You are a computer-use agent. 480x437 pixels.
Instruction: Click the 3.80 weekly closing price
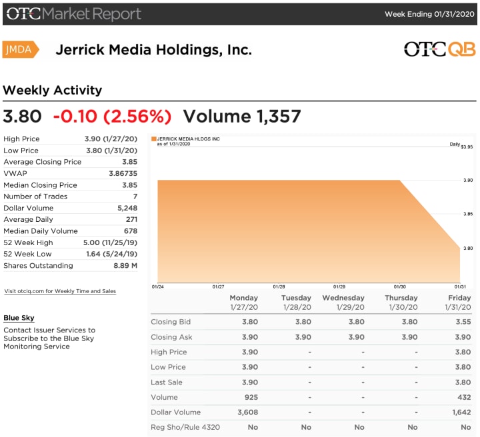tap(22, 116)
